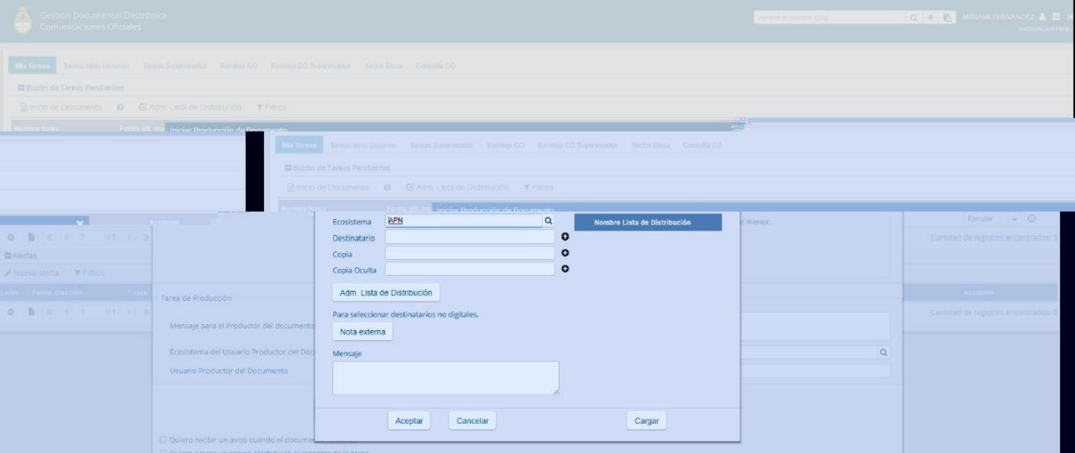
Task: Confirm the dialog with Aceptar
Action: click(409, 421)
